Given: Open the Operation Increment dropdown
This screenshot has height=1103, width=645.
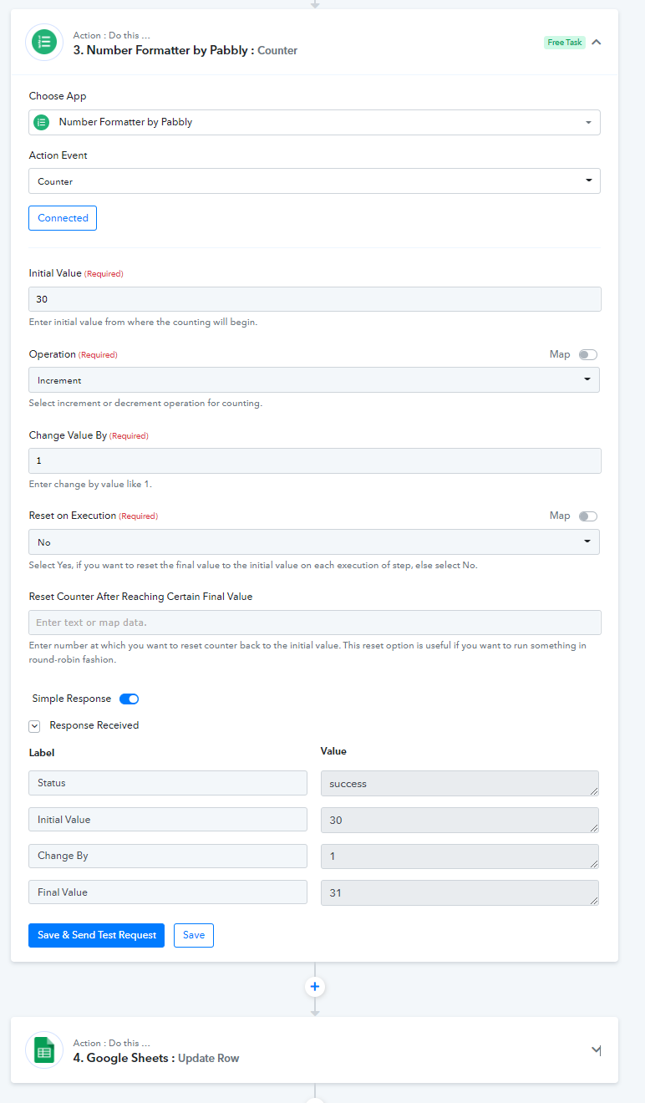Looking at the screenshot, I should (314, 380).
